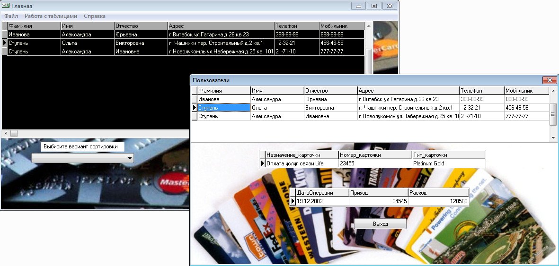
Task: Click Телефон column header in Главная grid
Action: click(x=297, y=26)
